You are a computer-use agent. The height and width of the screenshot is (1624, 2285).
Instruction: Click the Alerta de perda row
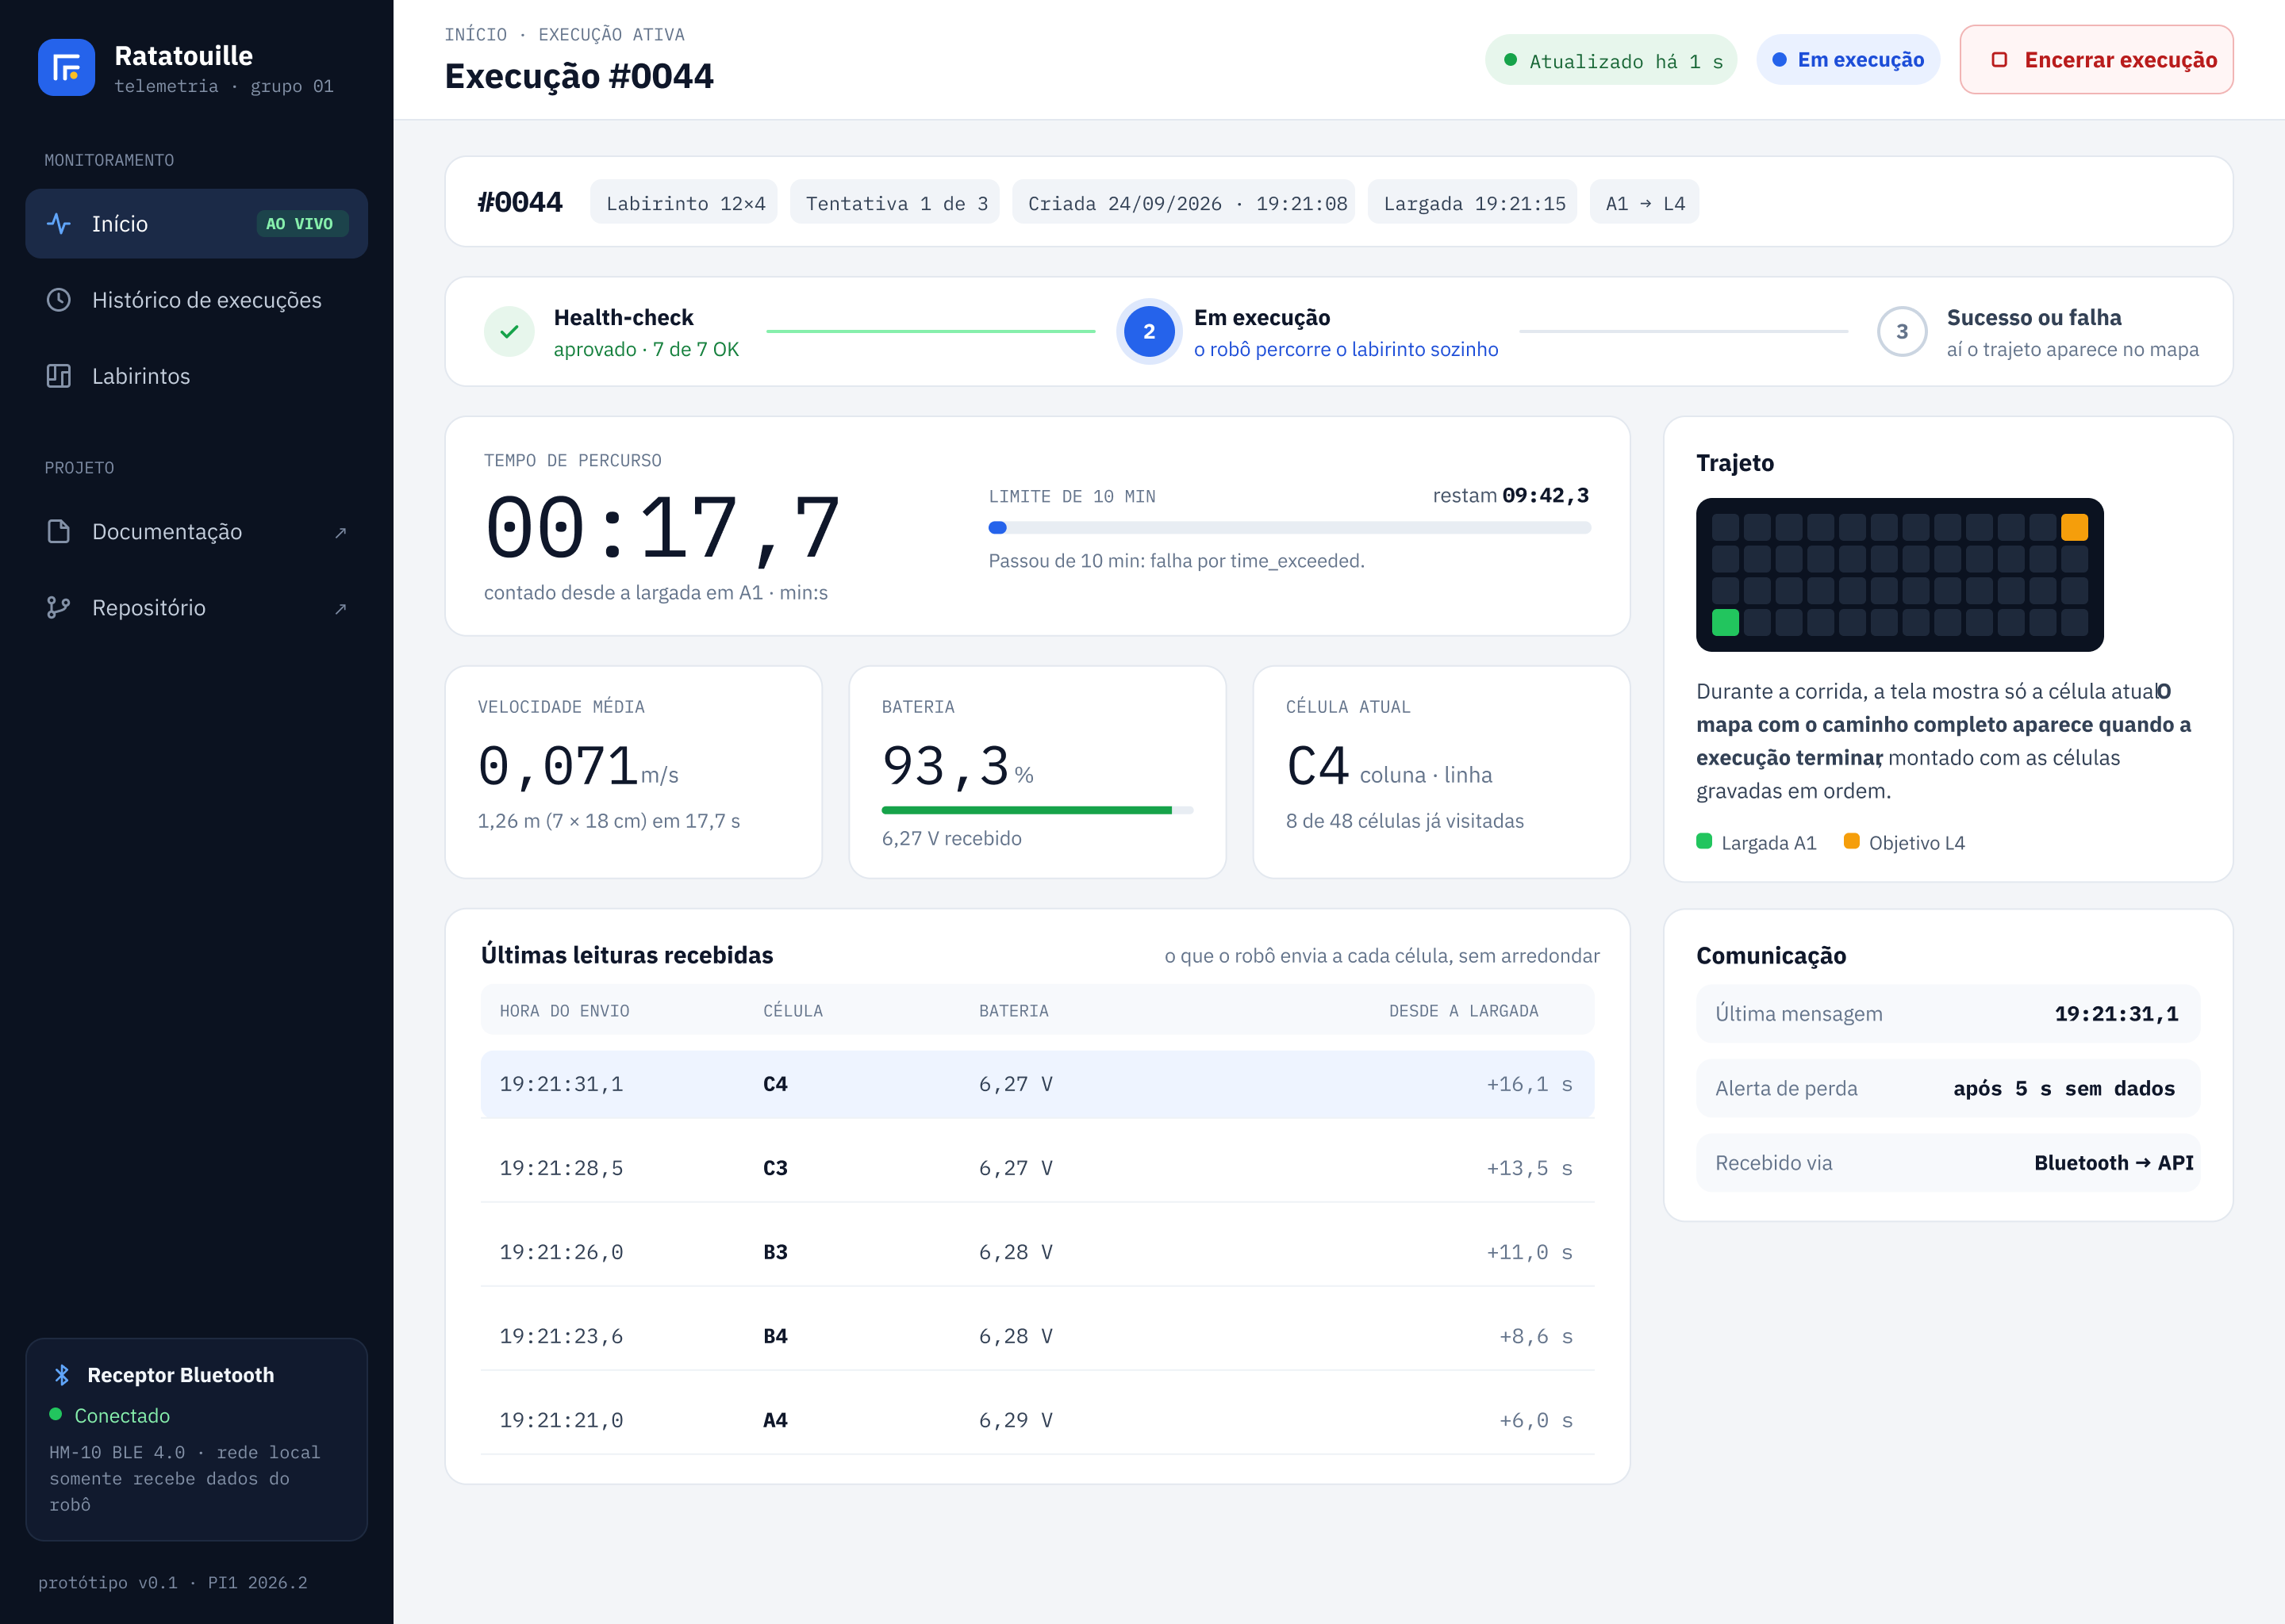click(1948, 1088)
